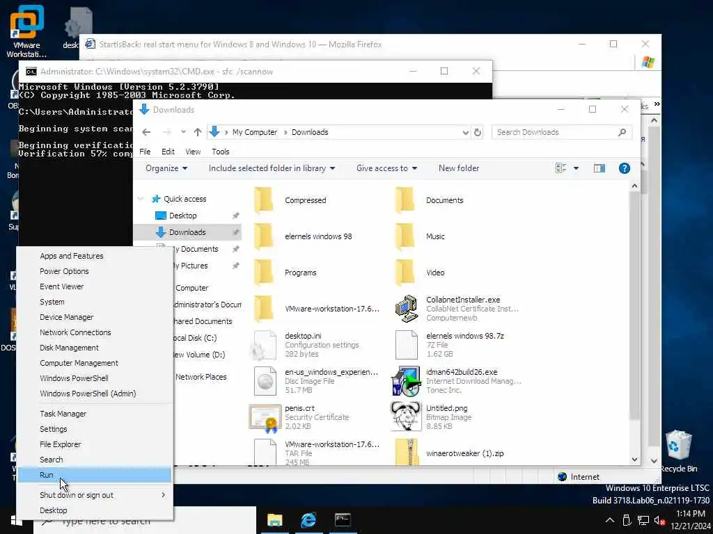Open the View menu in Explorer
The image size is (713, 534).
tap(193, 152)
